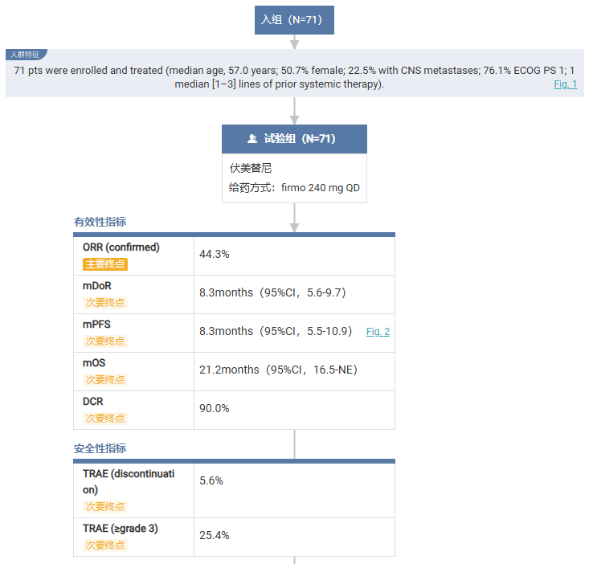Click the mOS label
Screen dimensions: 593x564
coord(94,363)
